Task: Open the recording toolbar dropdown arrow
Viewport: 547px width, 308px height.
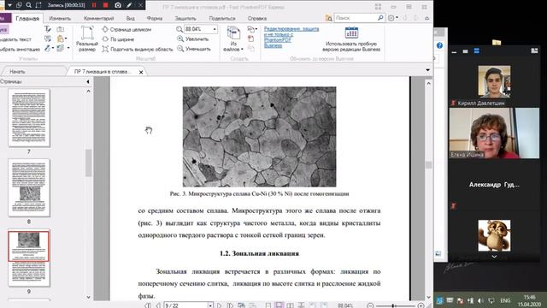Action: (x=9, y=5)
